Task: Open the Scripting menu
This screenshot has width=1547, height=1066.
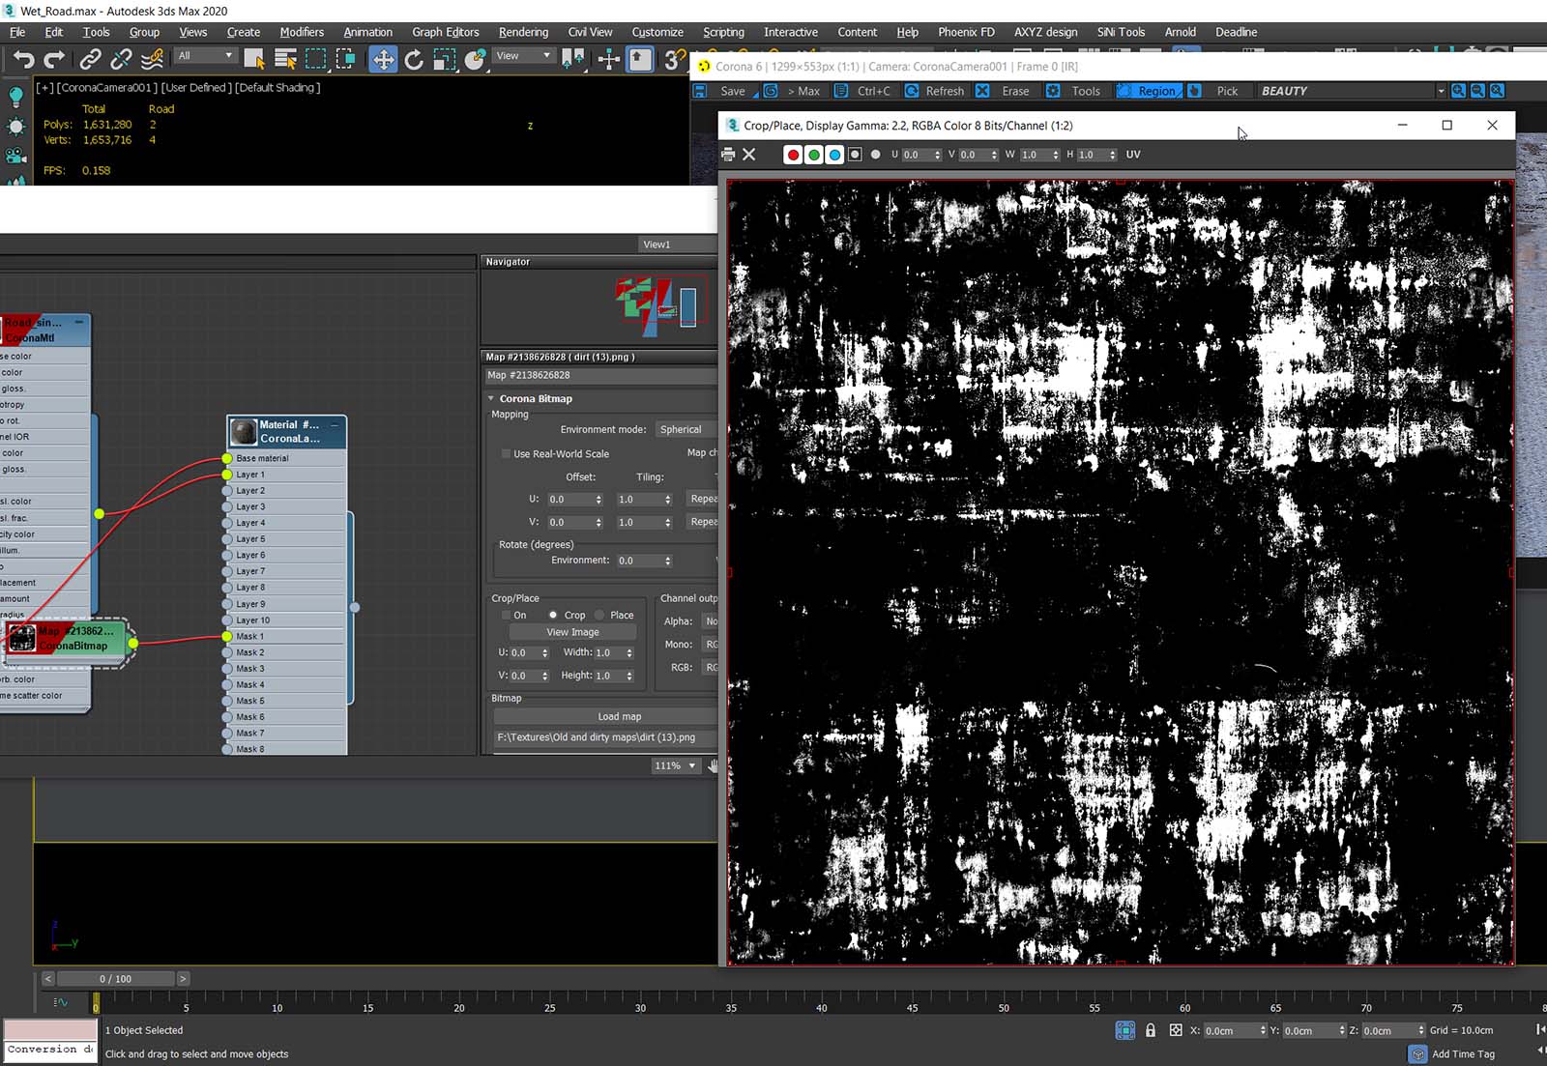Action: click(x=723, y=32)
